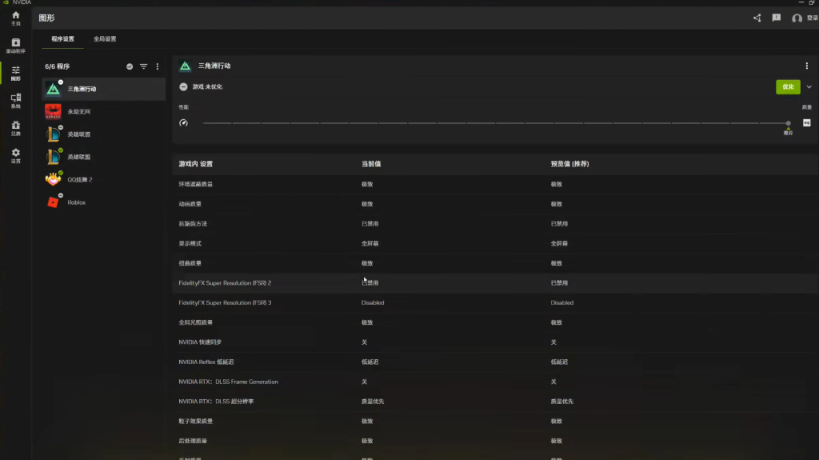Click 英雄联盟 icon with gray minus badge
Screen dimensions: 819x460
click(x=53, y=134)
